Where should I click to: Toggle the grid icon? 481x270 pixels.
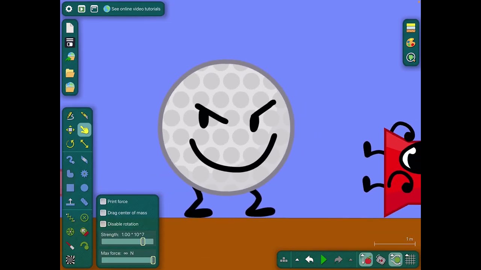coord(410,259)
